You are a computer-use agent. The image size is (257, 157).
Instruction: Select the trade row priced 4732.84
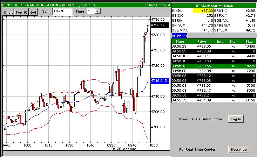click(214, 71)
